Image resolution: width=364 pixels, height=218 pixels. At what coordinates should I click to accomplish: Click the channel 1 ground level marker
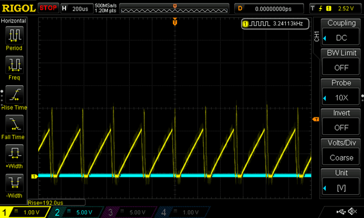[x=35, y=177]
